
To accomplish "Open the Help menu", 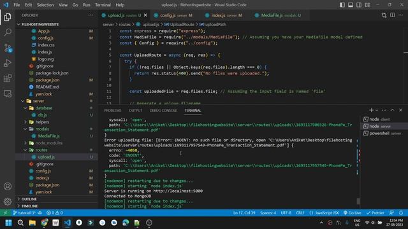I will click(120, 5).
